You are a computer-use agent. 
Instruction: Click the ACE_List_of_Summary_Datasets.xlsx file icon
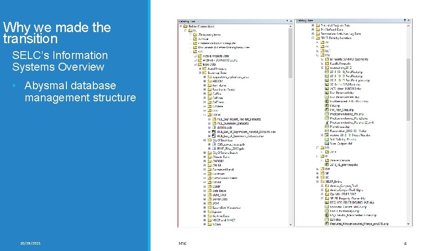pos(214,136)
